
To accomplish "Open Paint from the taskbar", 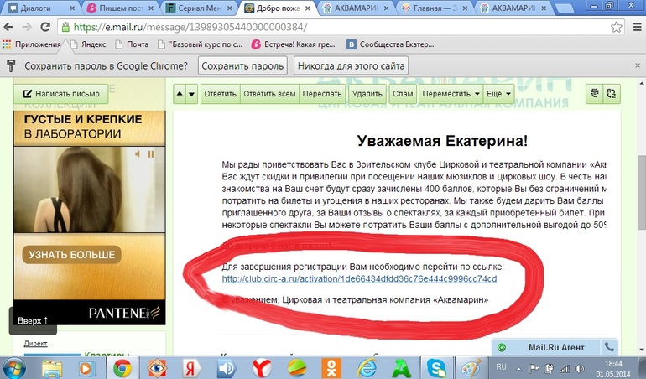I will pyautogui.click(x=471, y=368).
